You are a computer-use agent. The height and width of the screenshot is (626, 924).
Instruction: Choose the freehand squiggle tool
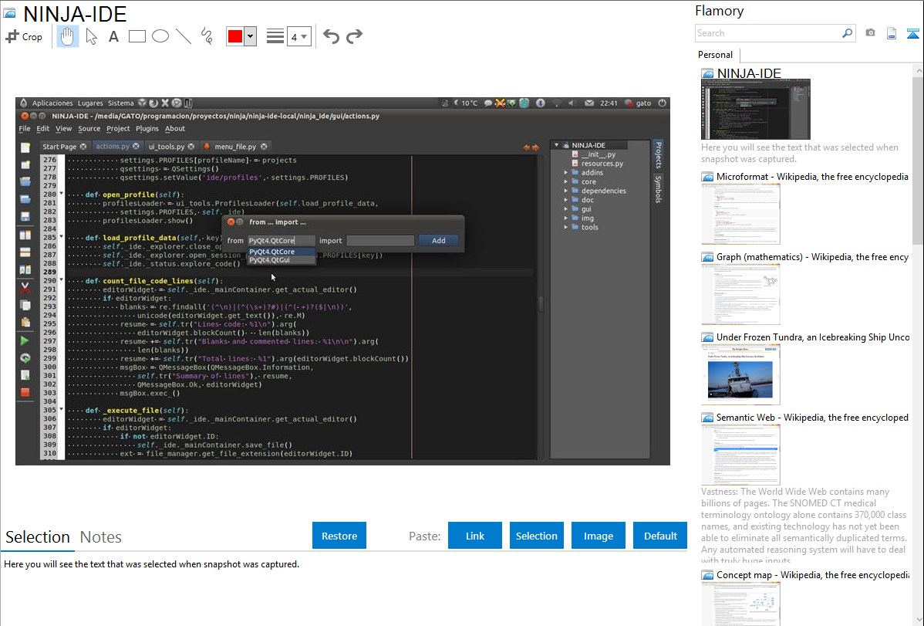click(x=206, y=36)
